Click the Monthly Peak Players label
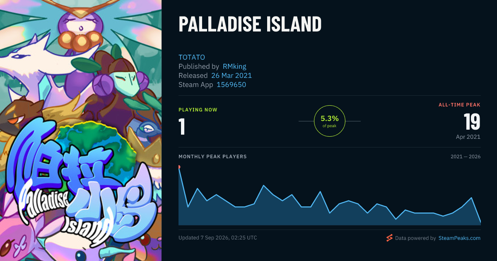This screenshot has height=261, width=497. [212, 157]
